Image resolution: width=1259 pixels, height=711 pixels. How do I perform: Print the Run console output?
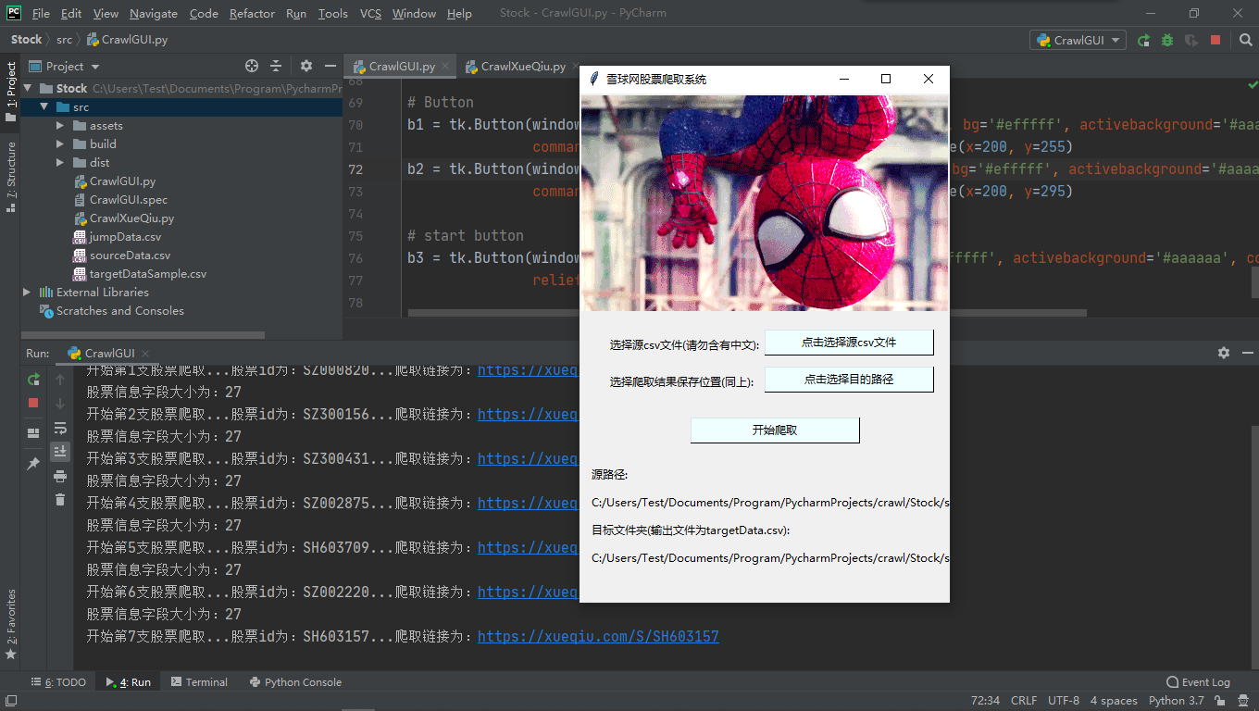tap(60, 476)
